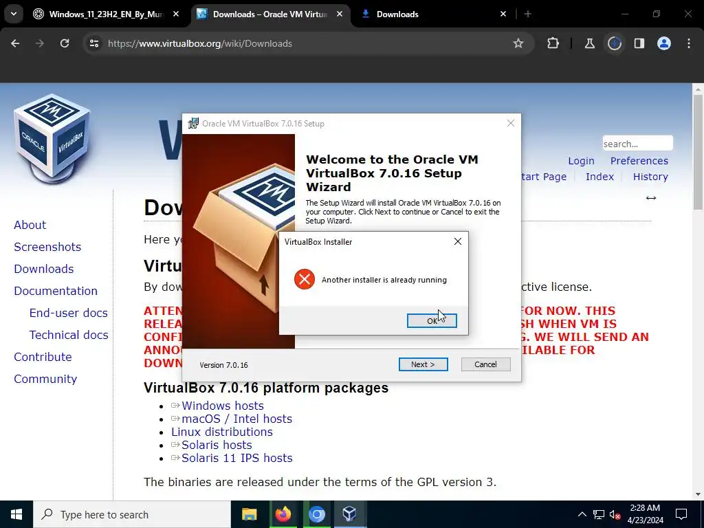Click the Windows hosts download link
The height and width of the screenshot is (528, 704).
tap(223, 406)
